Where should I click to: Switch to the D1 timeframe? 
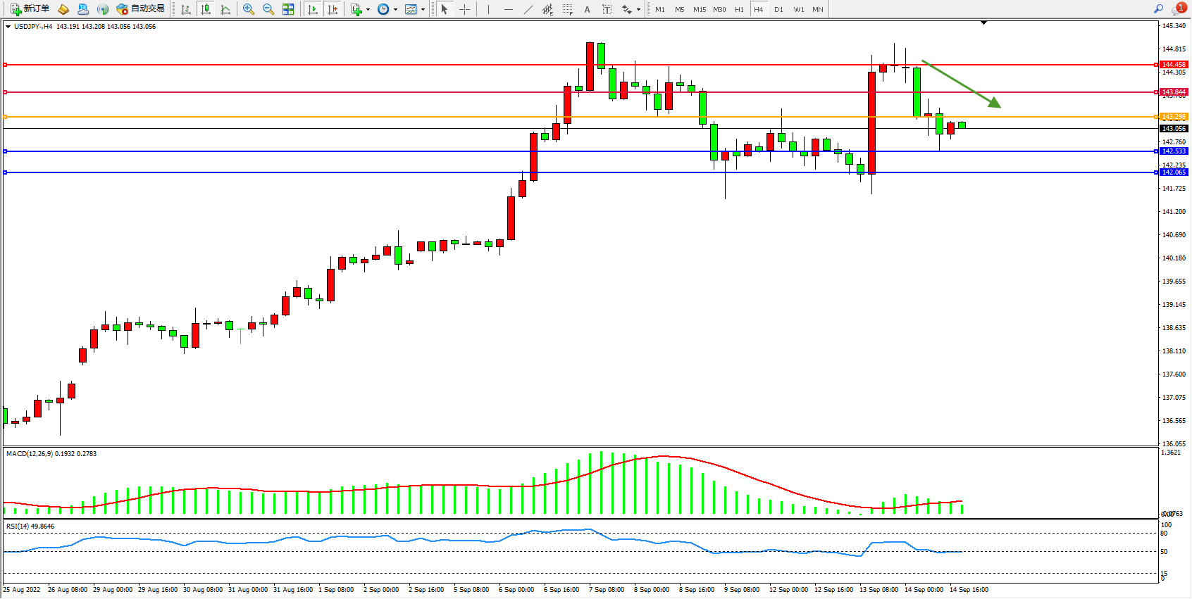click(x=778, y=9)
